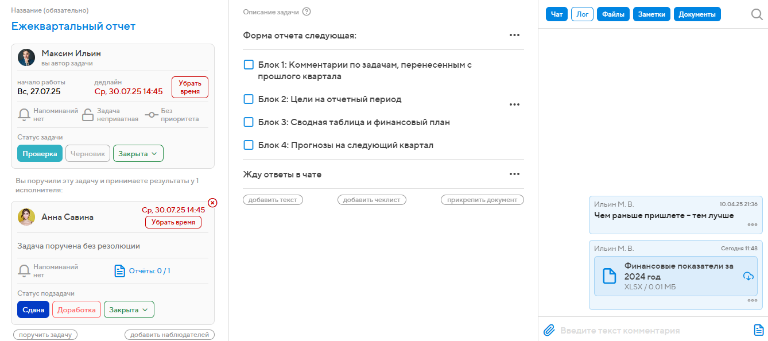Click поручить задачу button

point(45,335)
